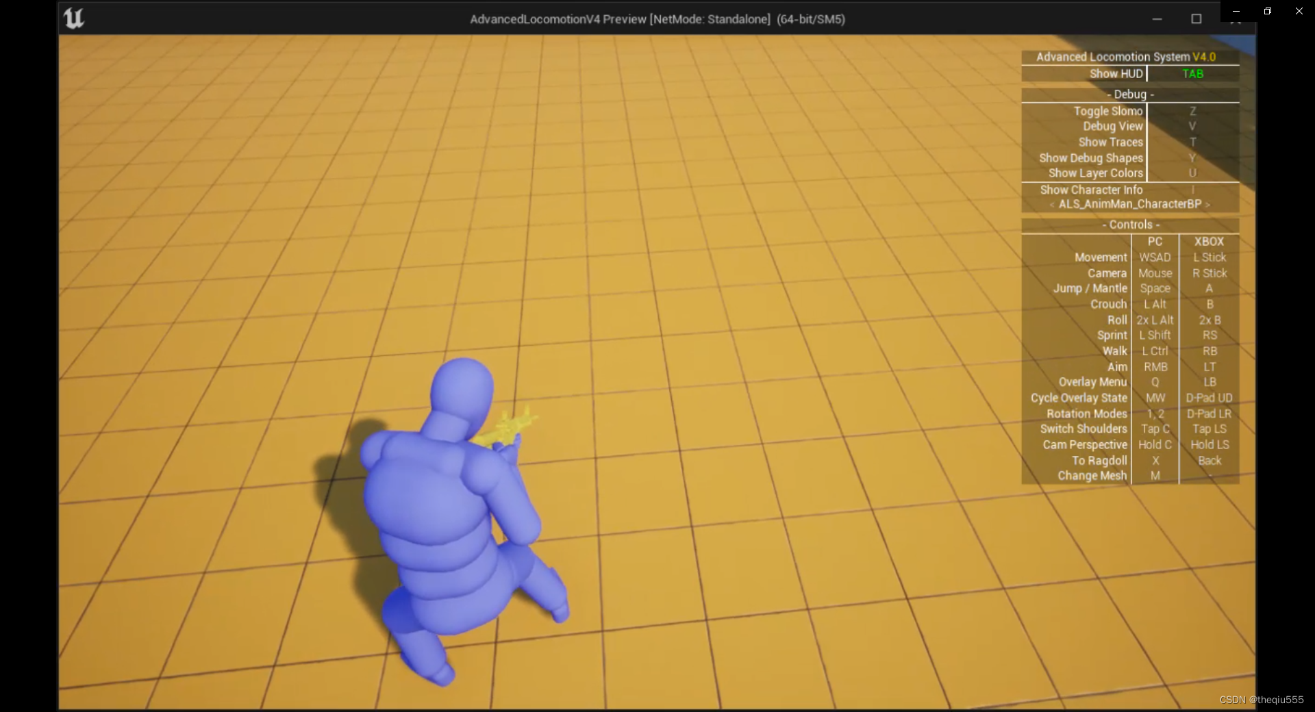Click the "RMB" binding
The width and height of the screenshot is (1315, 712).
[x=1155, y=367]
